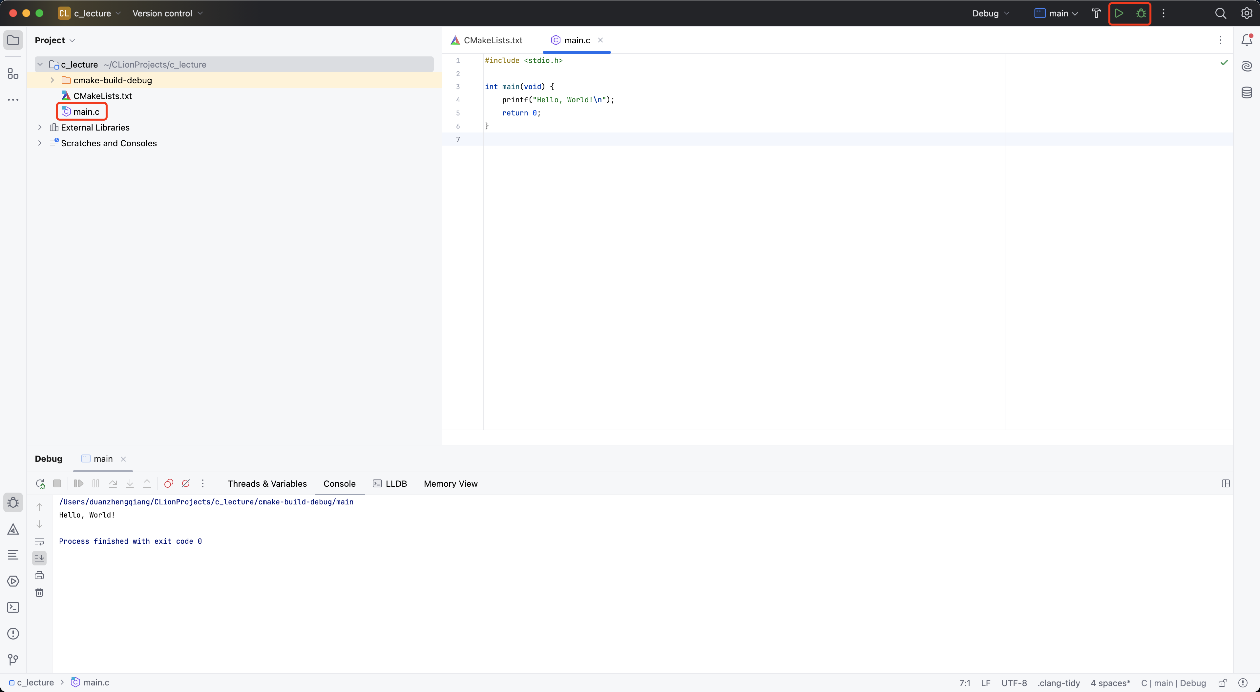Open the Notifications bell

[x=1246, y=40]
